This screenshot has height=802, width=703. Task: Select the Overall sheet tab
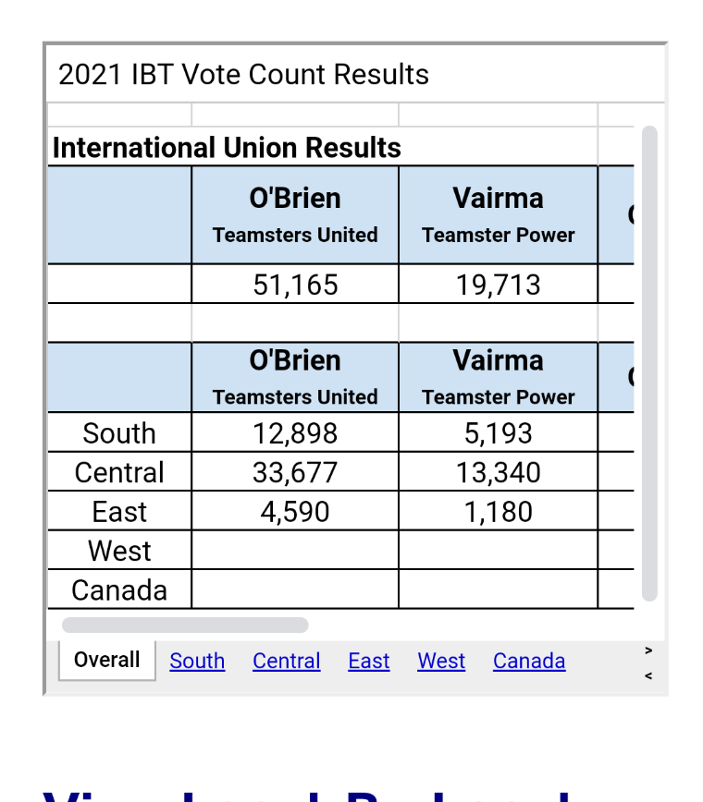[107, 660]
